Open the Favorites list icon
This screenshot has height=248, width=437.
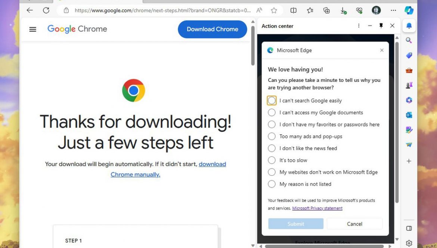click(x=310, y=10)
